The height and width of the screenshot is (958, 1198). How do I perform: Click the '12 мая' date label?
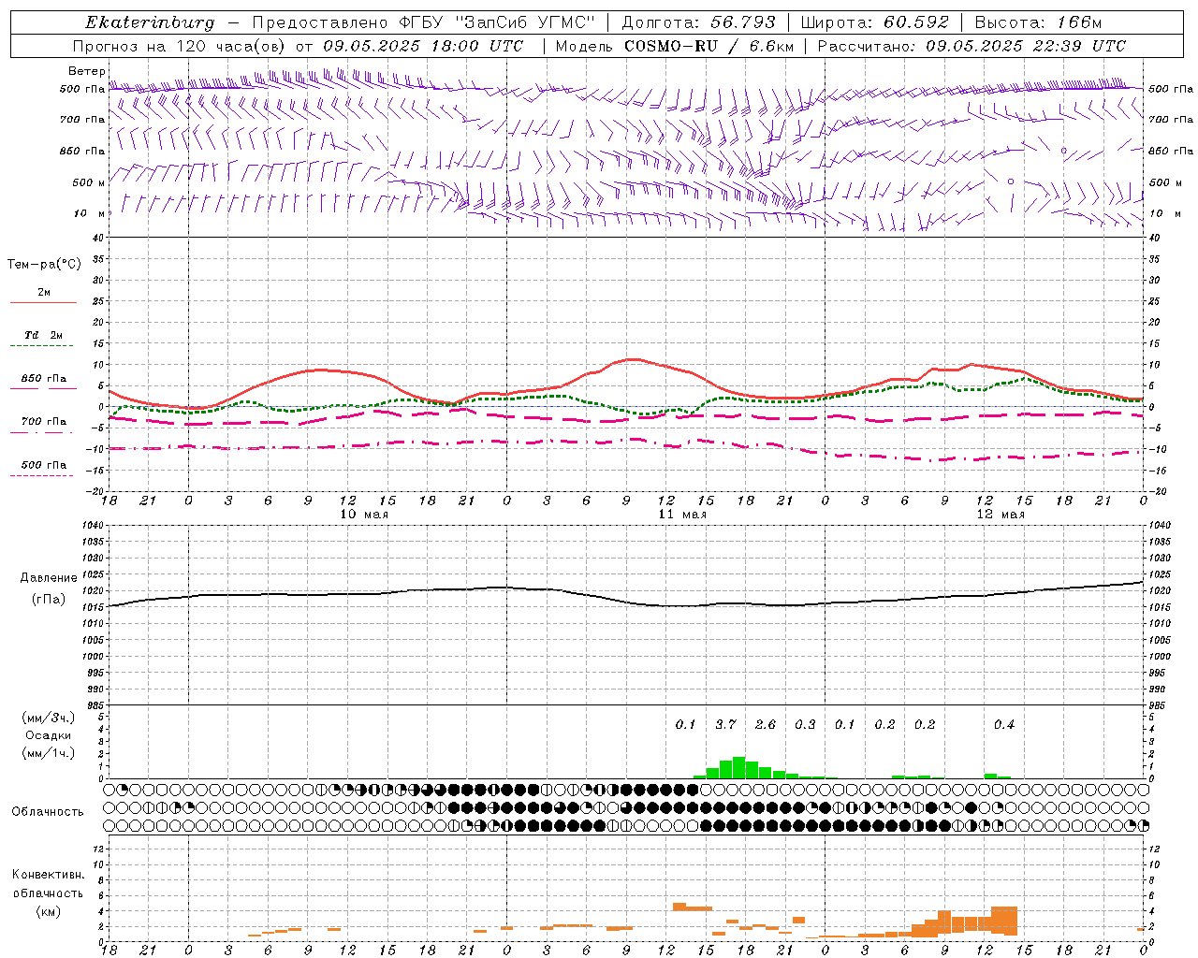[1001, 515]
